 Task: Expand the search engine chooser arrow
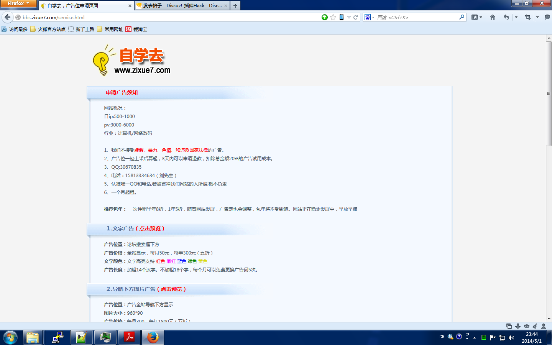point(373,17)
